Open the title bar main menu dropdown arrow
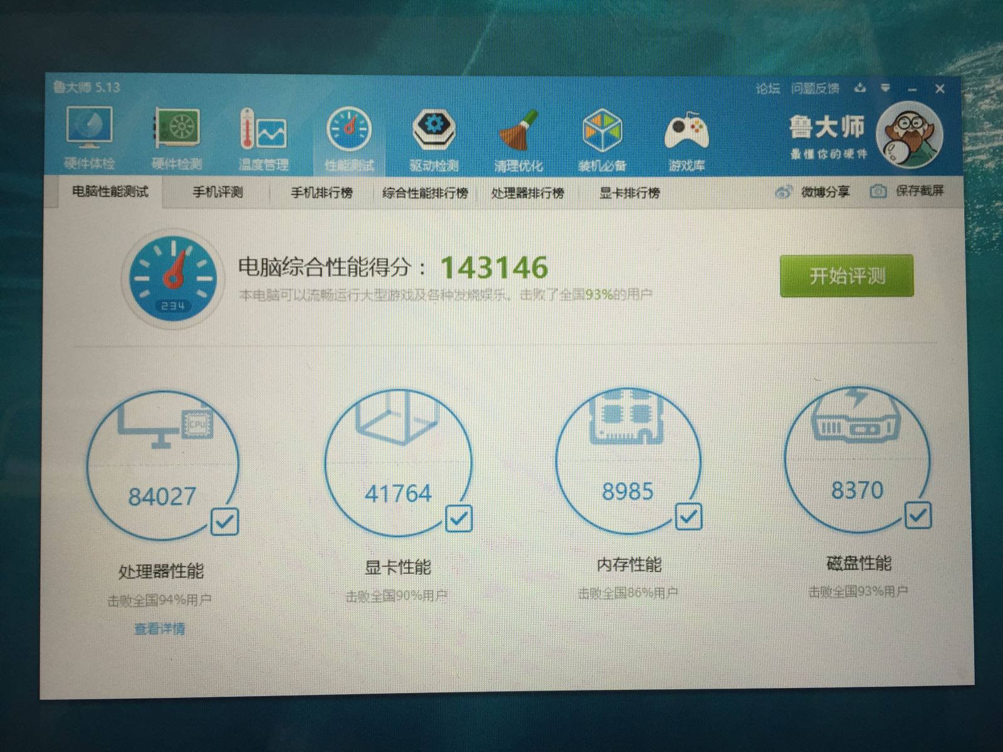Viewport: 1003px width, 752px height. point(885,88)
